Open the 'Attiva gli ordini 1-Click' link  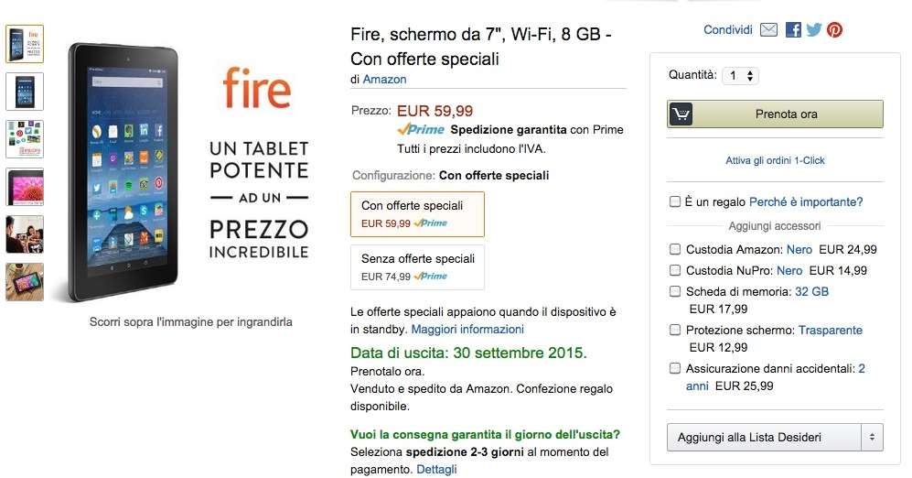pos(775,160)
